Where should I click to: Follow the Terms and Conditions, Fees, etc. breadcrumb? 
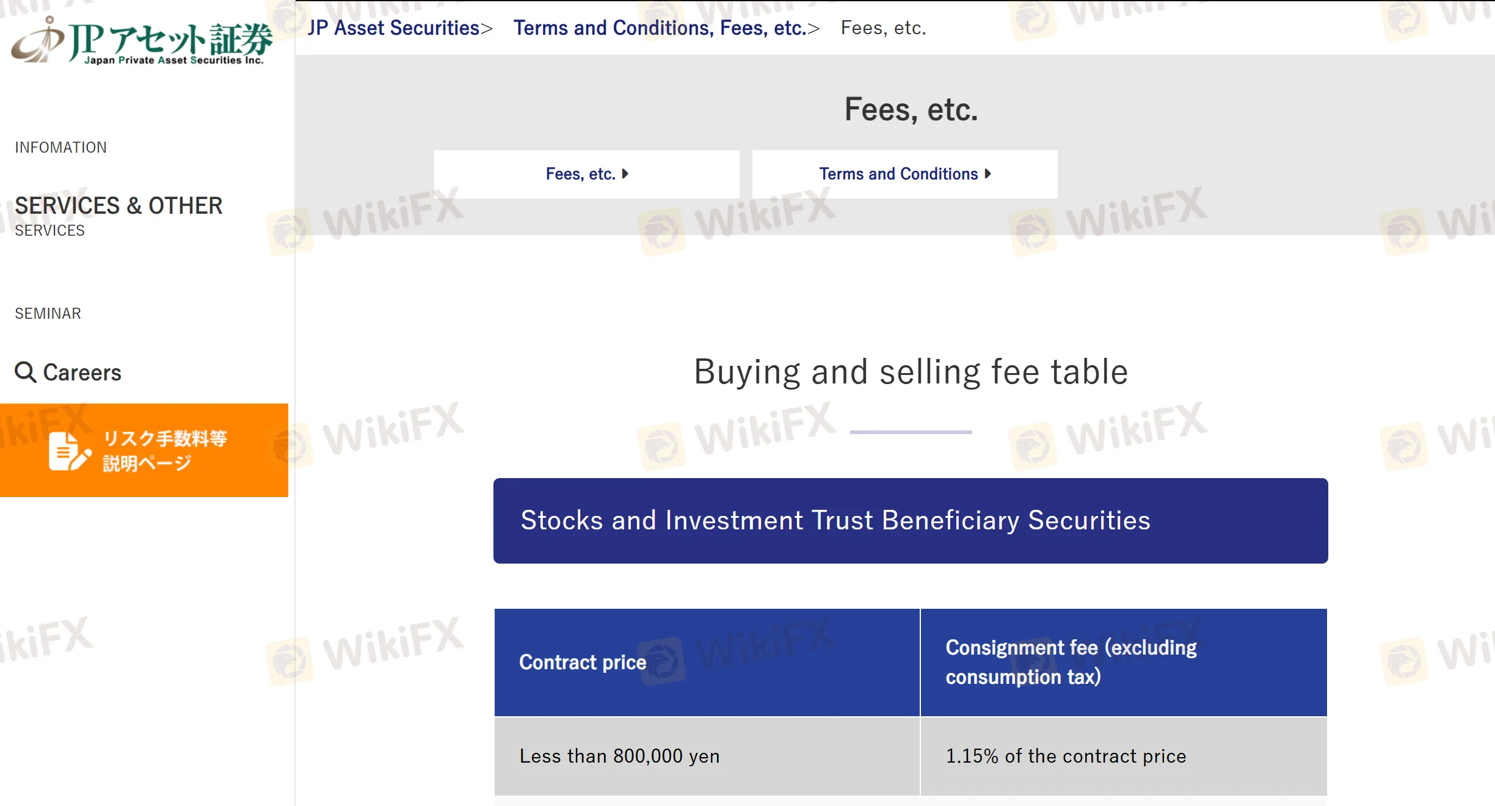point(660,28)
